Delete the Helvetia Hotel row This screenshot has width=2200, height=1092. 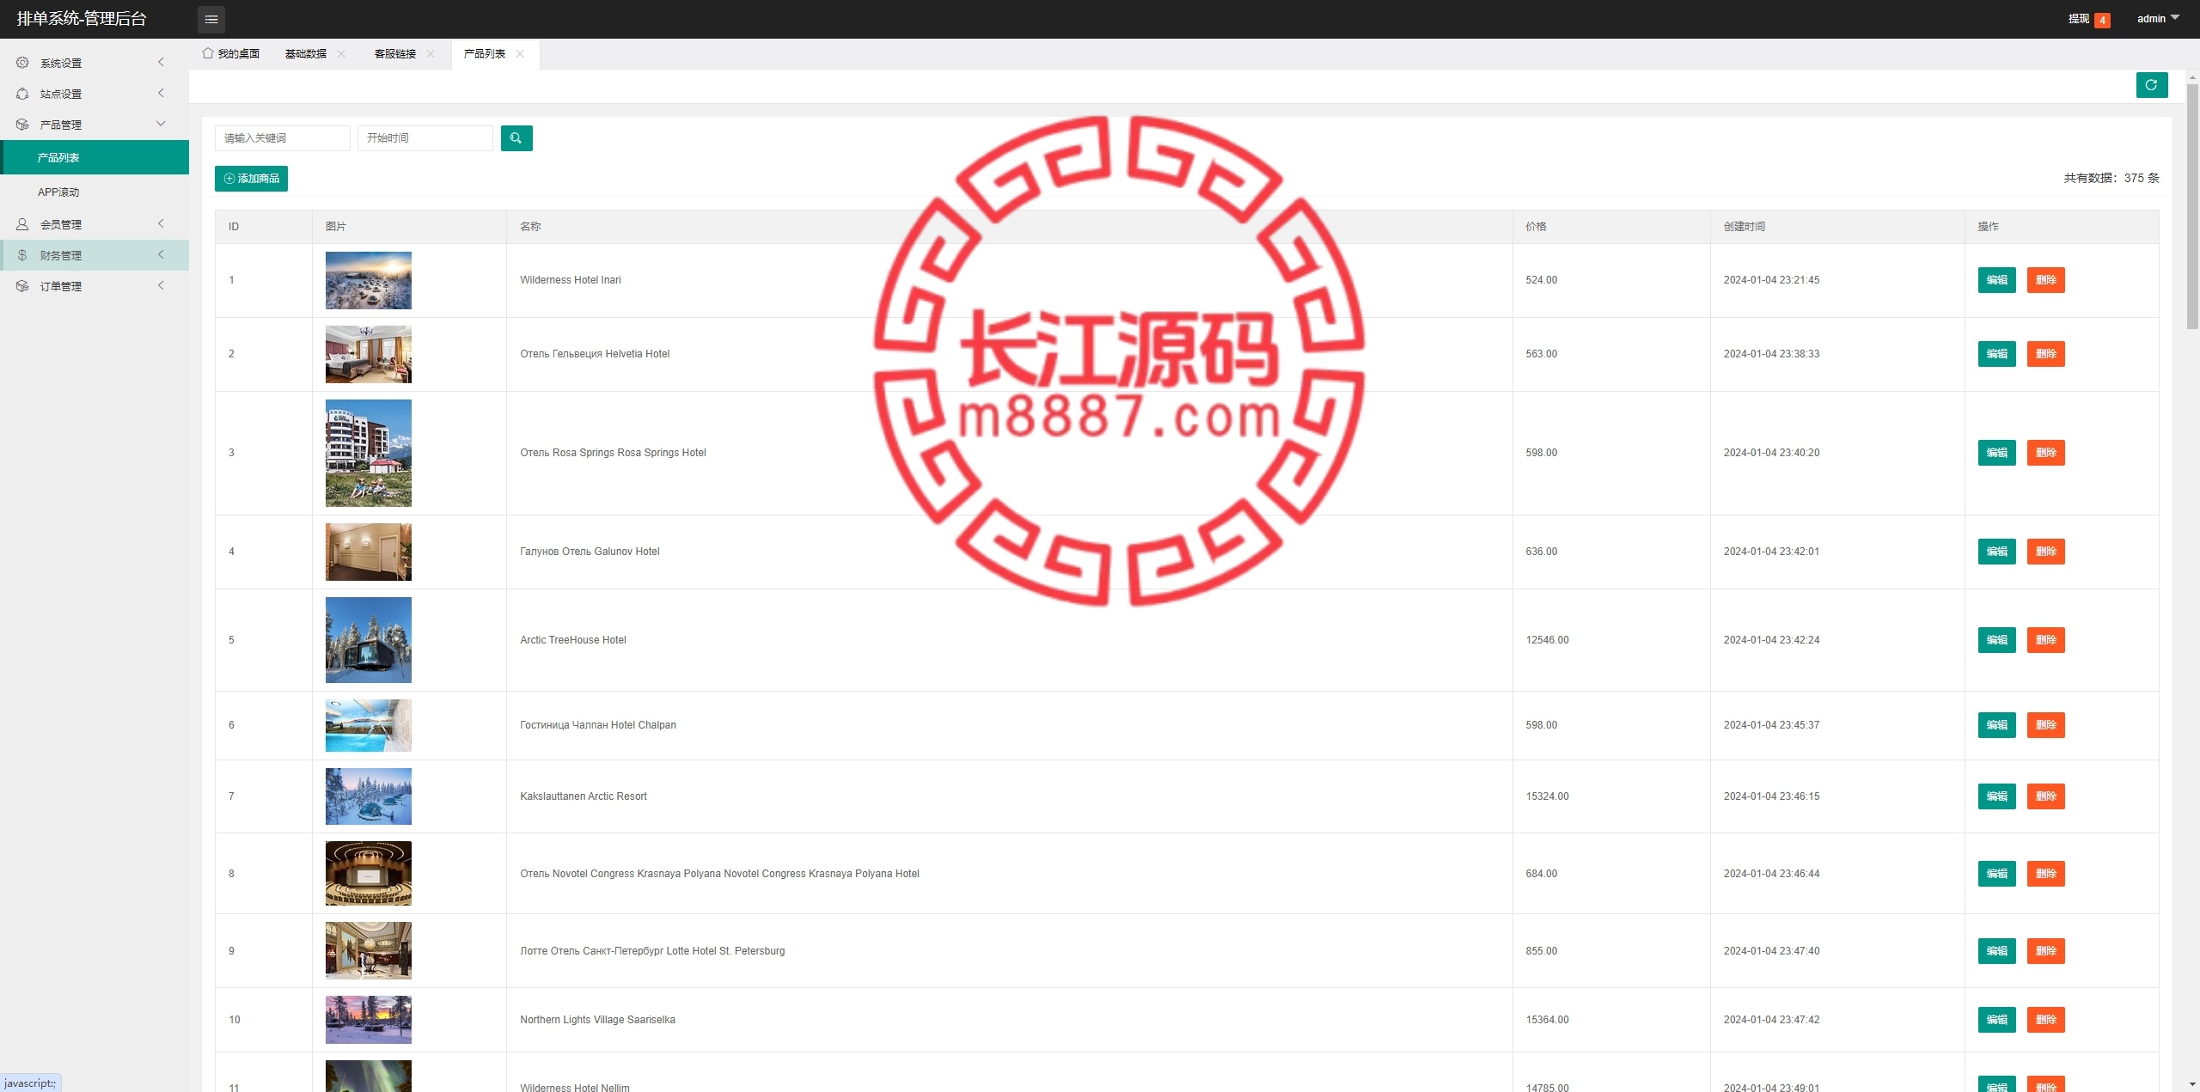[2045, 354]
